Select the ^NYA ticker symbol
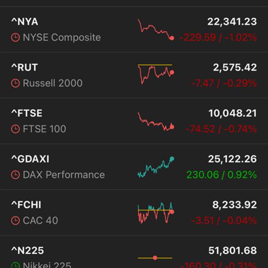The height and width of the screenshot is (268, 268). (x=25, y=21)
